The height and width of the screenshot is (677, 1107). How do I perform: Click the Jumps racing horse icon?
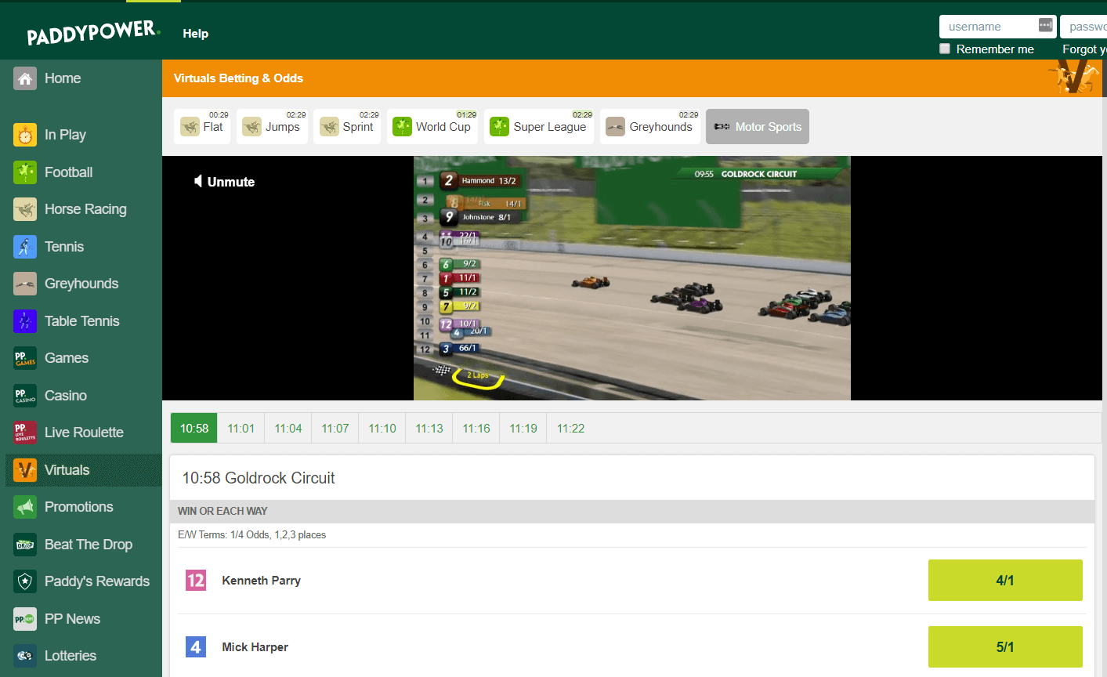click(251, 127)
